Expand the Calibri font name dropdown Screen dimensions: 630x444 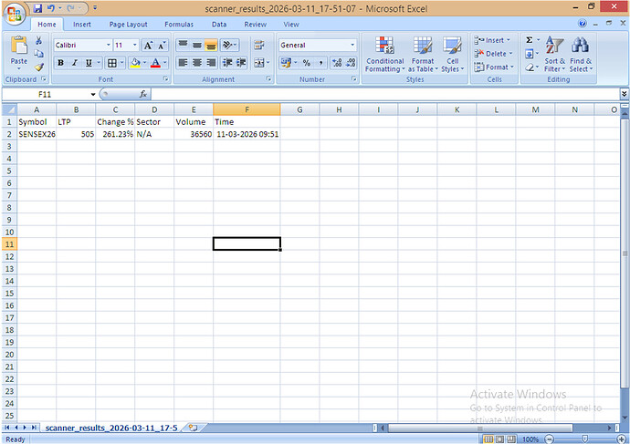(108, 45)
